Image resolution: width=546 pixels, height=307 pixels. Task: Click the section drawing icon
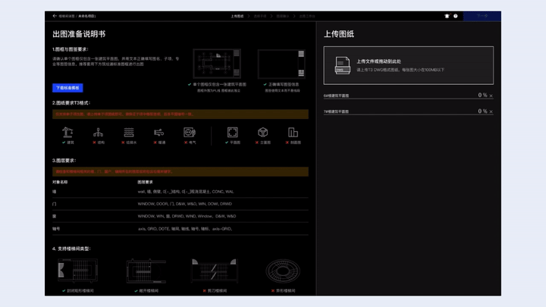click(293, 132)
